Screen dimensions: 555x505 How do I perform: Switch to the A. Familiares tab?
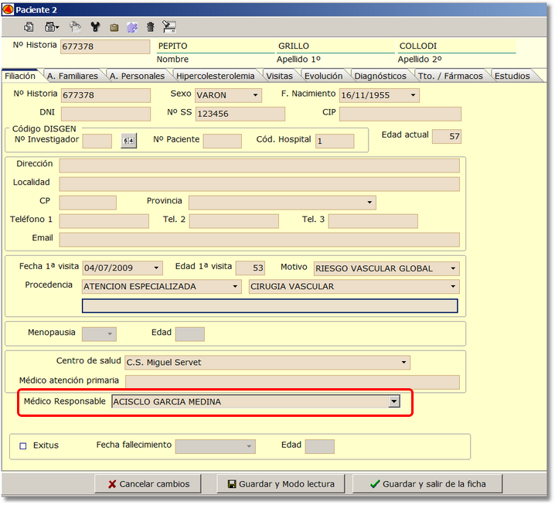coord(72,76)
